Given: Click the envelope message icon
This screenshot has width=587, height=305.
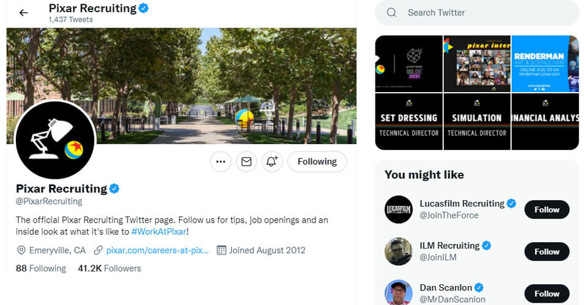Looking at the screenshot, I should coord(246,162).
